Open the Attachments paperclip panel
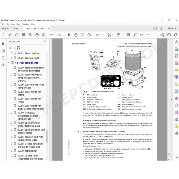The width and height of the screenshot is (179, 179). point(3,65)
